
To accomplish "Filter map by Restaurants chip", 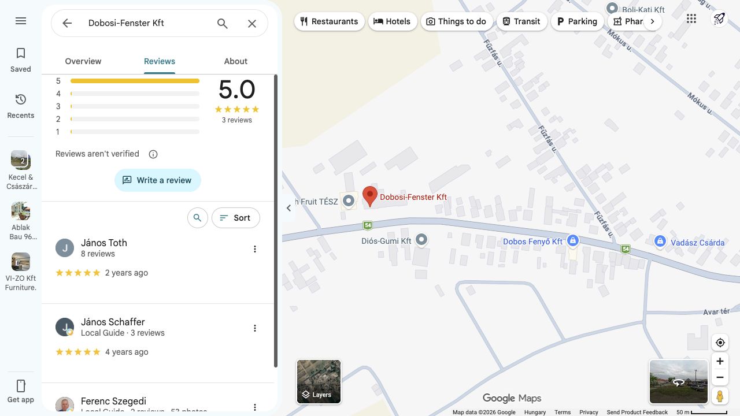I will 330,21.
